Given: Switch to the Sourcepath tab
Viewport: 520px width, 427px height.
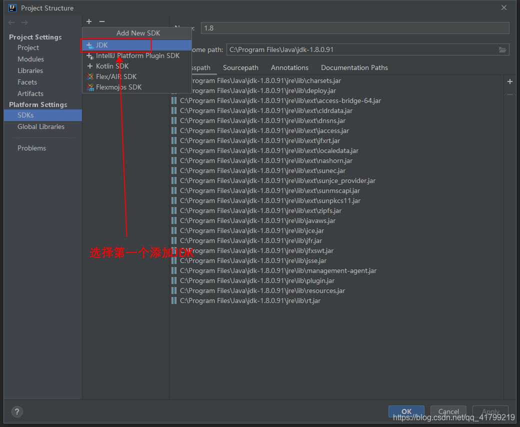Looking at the screenshot, I should 240,67.
